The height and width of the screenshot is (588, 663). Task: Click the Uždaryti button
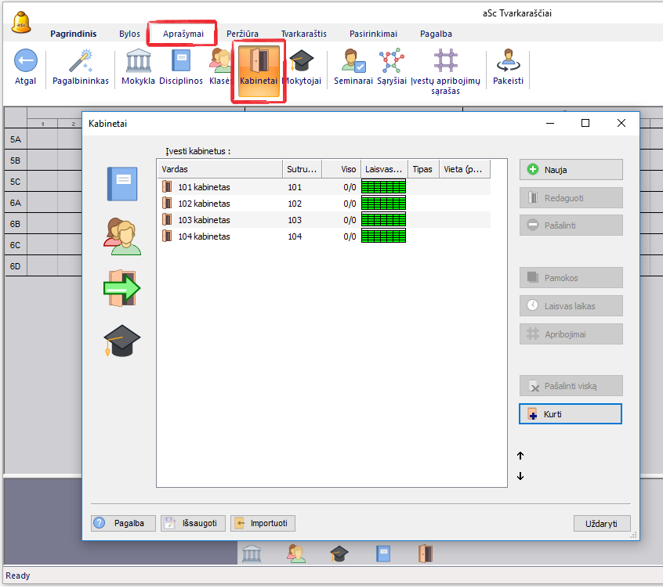click(602, 523)
